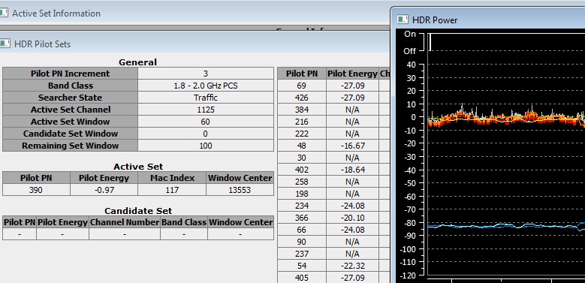Image resolution: width=585 pixels, height=283 pixels.
Task: Click the Mac Index column header
Action: (172, 178)
